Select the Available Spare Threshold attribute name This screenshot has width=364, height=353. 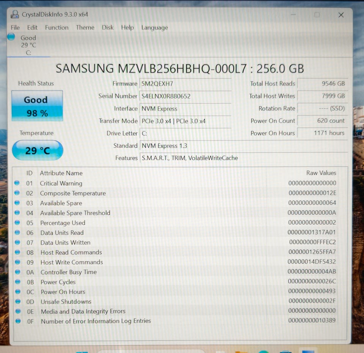[x=75, y=213]
